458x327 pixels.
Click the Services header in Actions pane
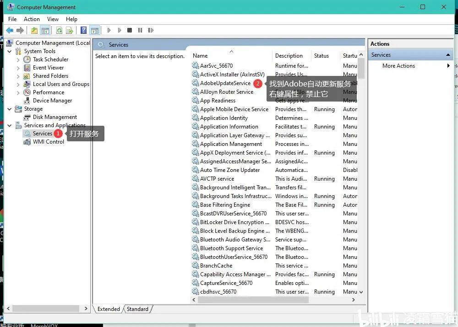[382, 54]
